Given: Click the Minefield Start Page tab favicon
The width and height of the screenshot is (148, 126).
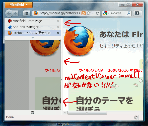Looking at the screenshot, I should tap(10, 21).
